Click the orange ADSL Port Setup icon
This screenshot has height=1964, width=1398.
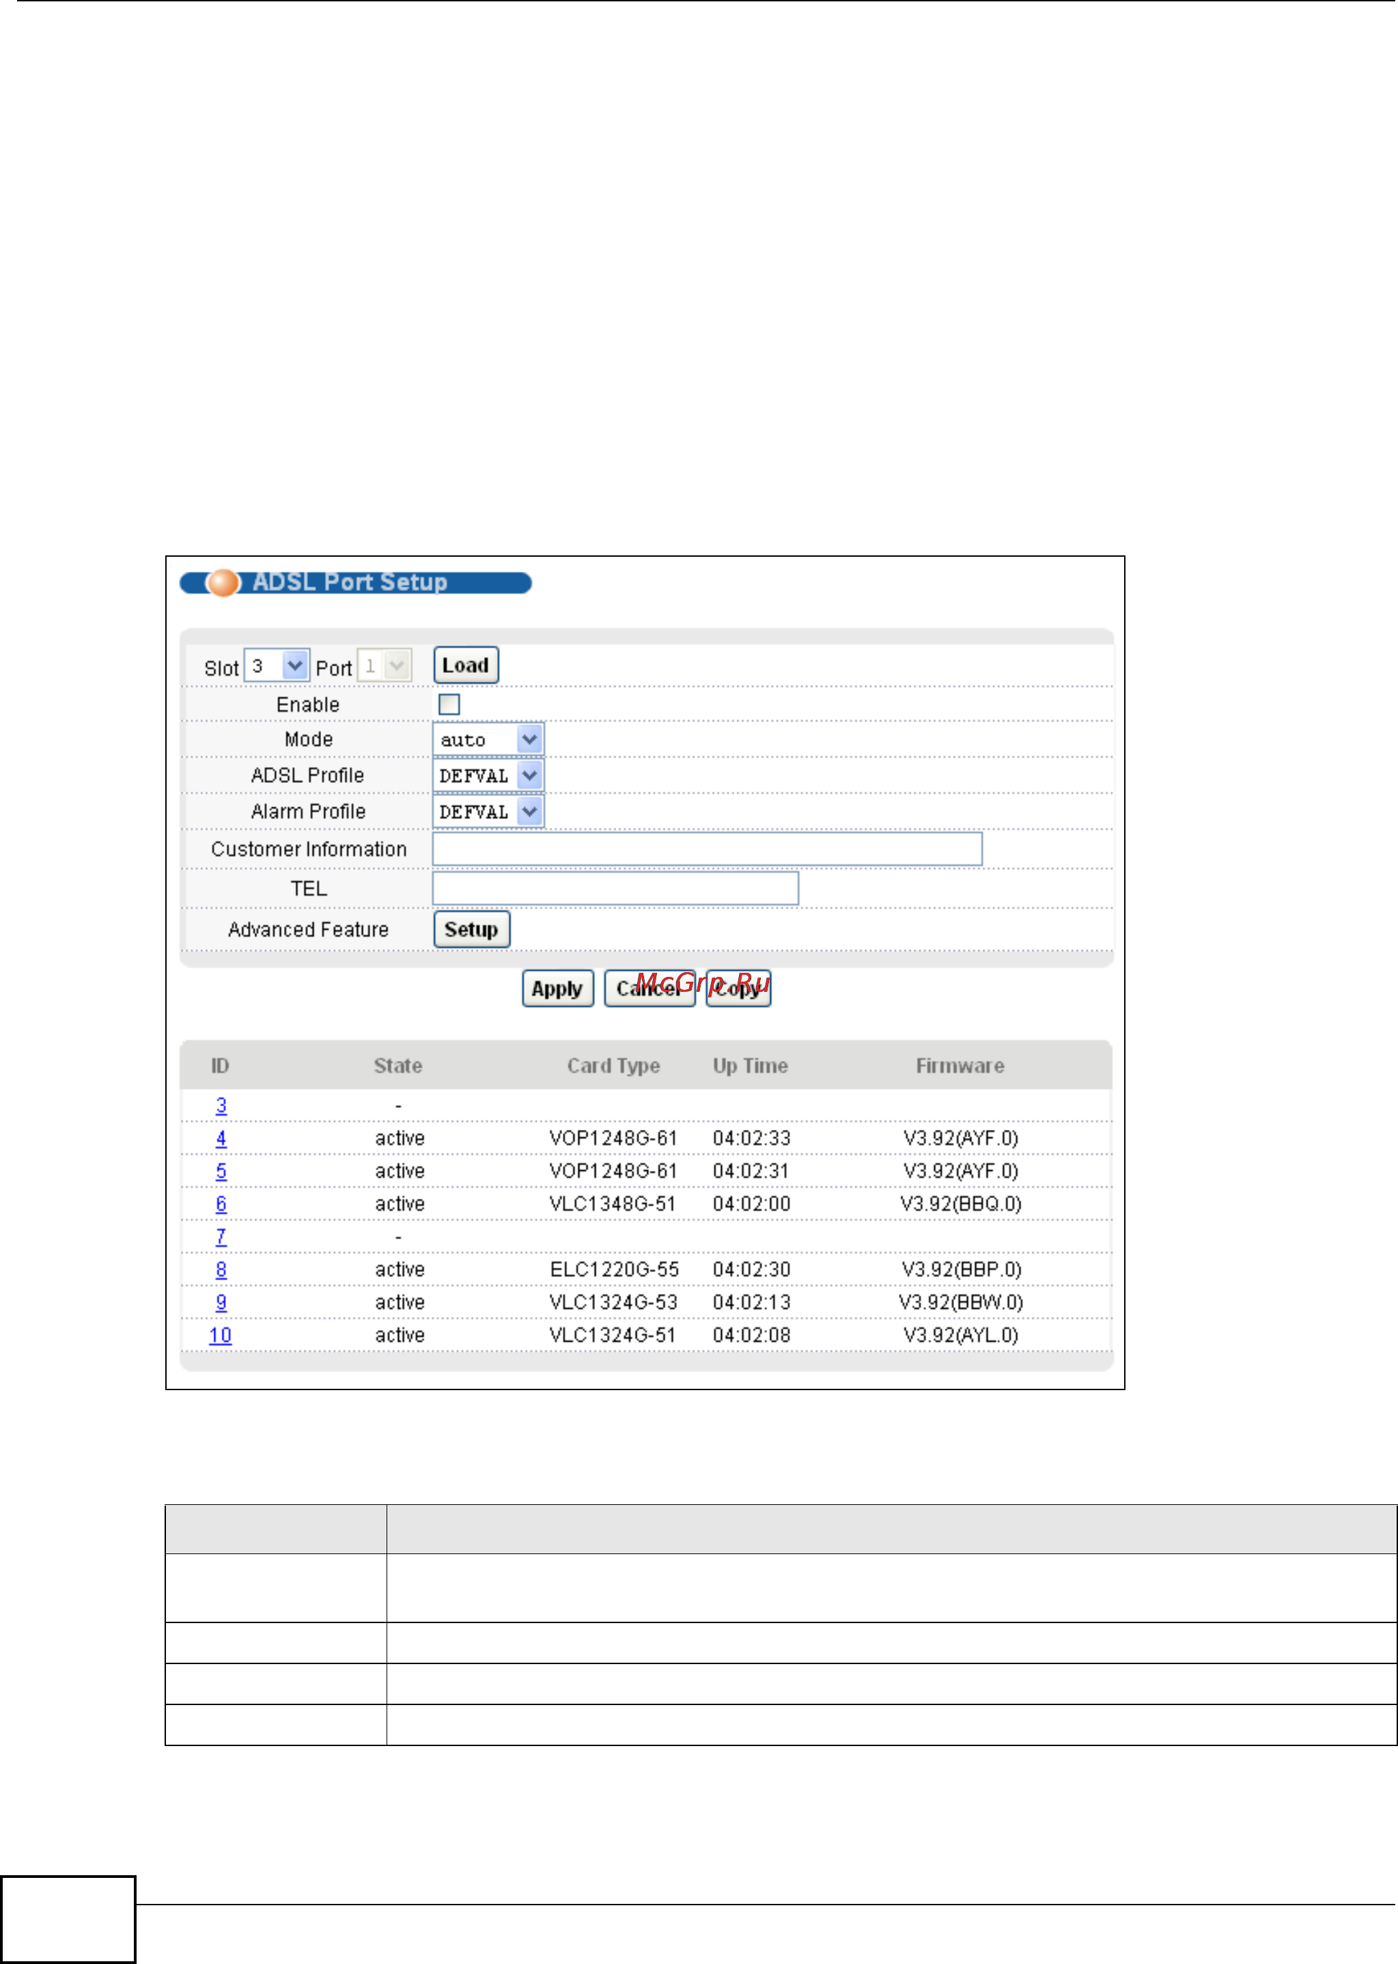223,583
